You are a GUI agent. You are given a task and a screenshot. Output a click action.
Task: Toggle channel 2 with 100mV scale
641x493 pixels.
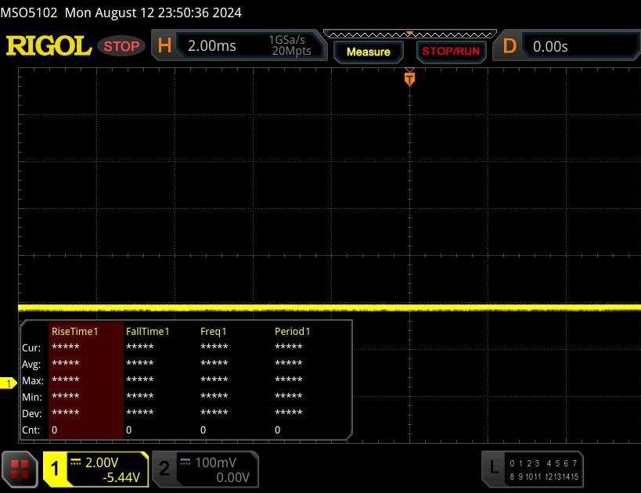[x=203, y=469]
